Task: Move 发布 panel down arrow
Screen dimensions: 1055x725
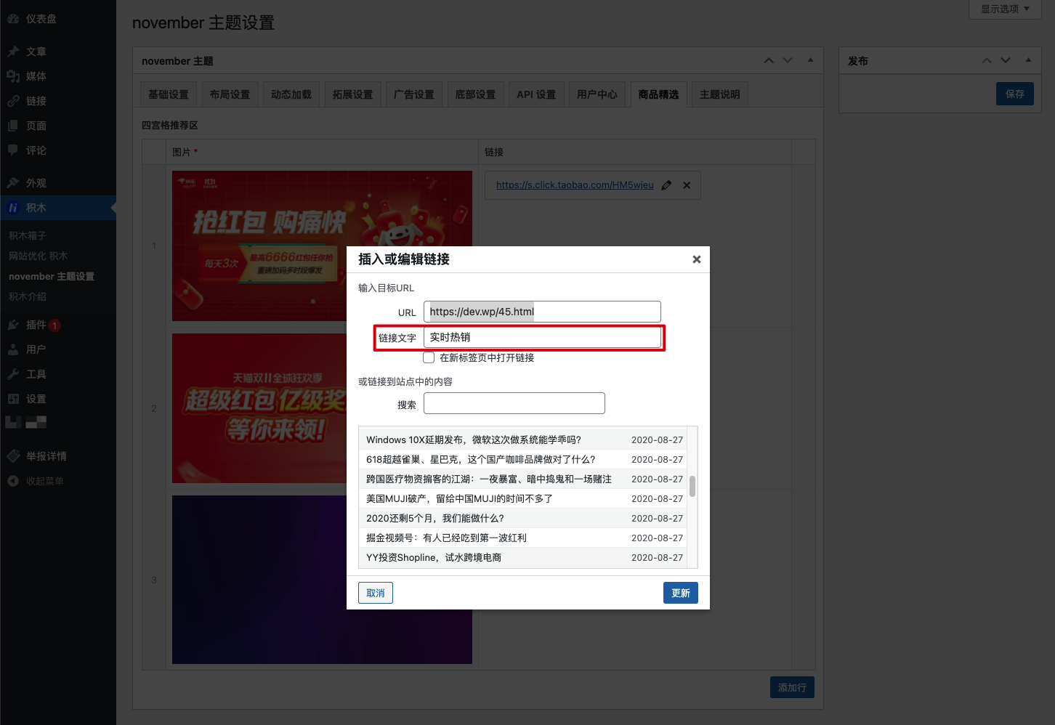Action: click(1006, 60)
